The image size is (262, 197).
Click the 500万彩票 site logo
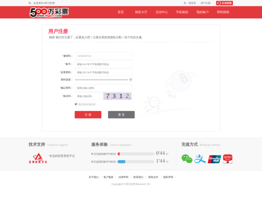(49, 12)
